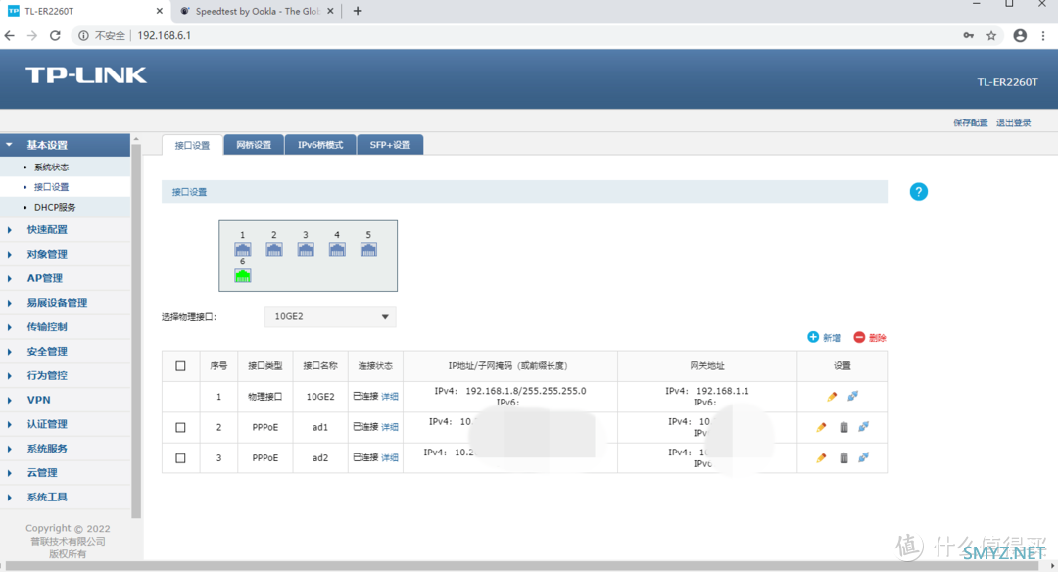Toggle the select-all checkbox in table header
The width and height of the screenshot is (1058, 572).
pos(180,366)
